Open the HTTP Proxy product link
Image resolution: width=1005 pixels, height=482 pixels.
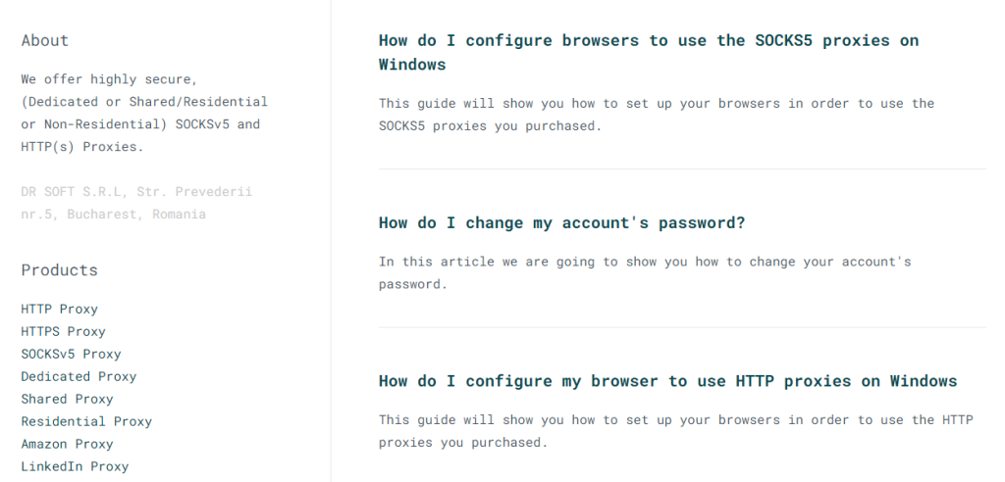(60, 309)
